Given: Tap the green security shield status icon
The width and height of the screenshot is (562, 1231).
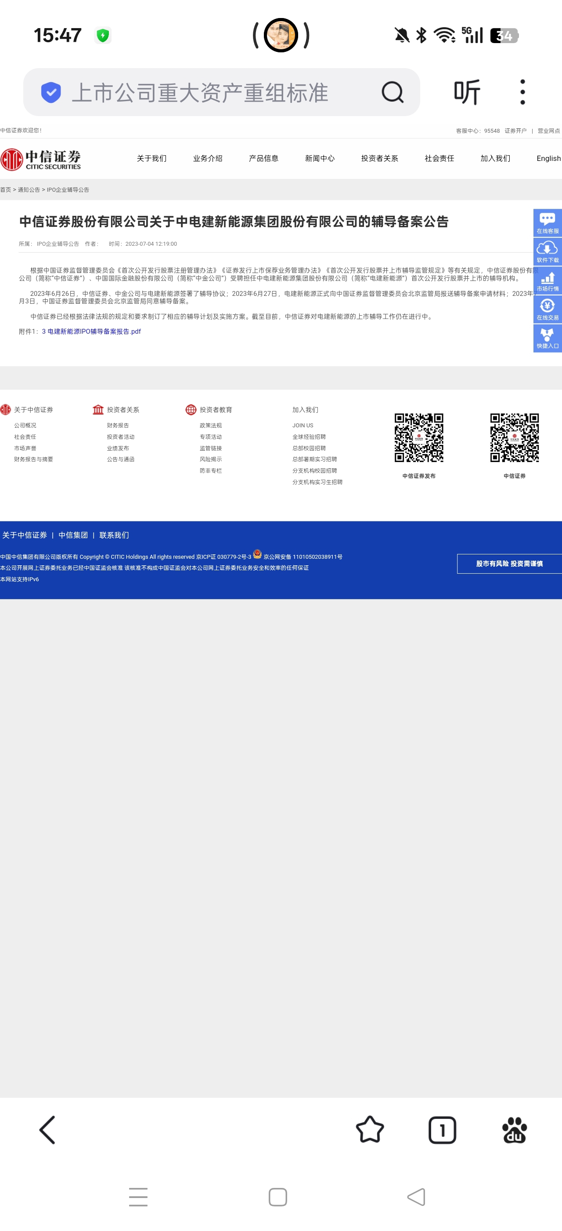Looking at the screenshot, I should [x=103, y=35].
